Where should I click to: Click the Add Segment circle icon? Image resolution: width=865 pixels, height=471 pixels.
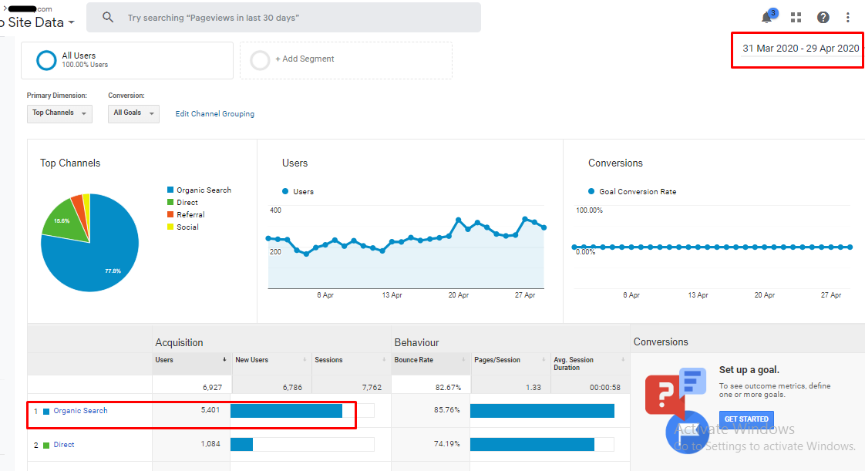pos(261,60)
